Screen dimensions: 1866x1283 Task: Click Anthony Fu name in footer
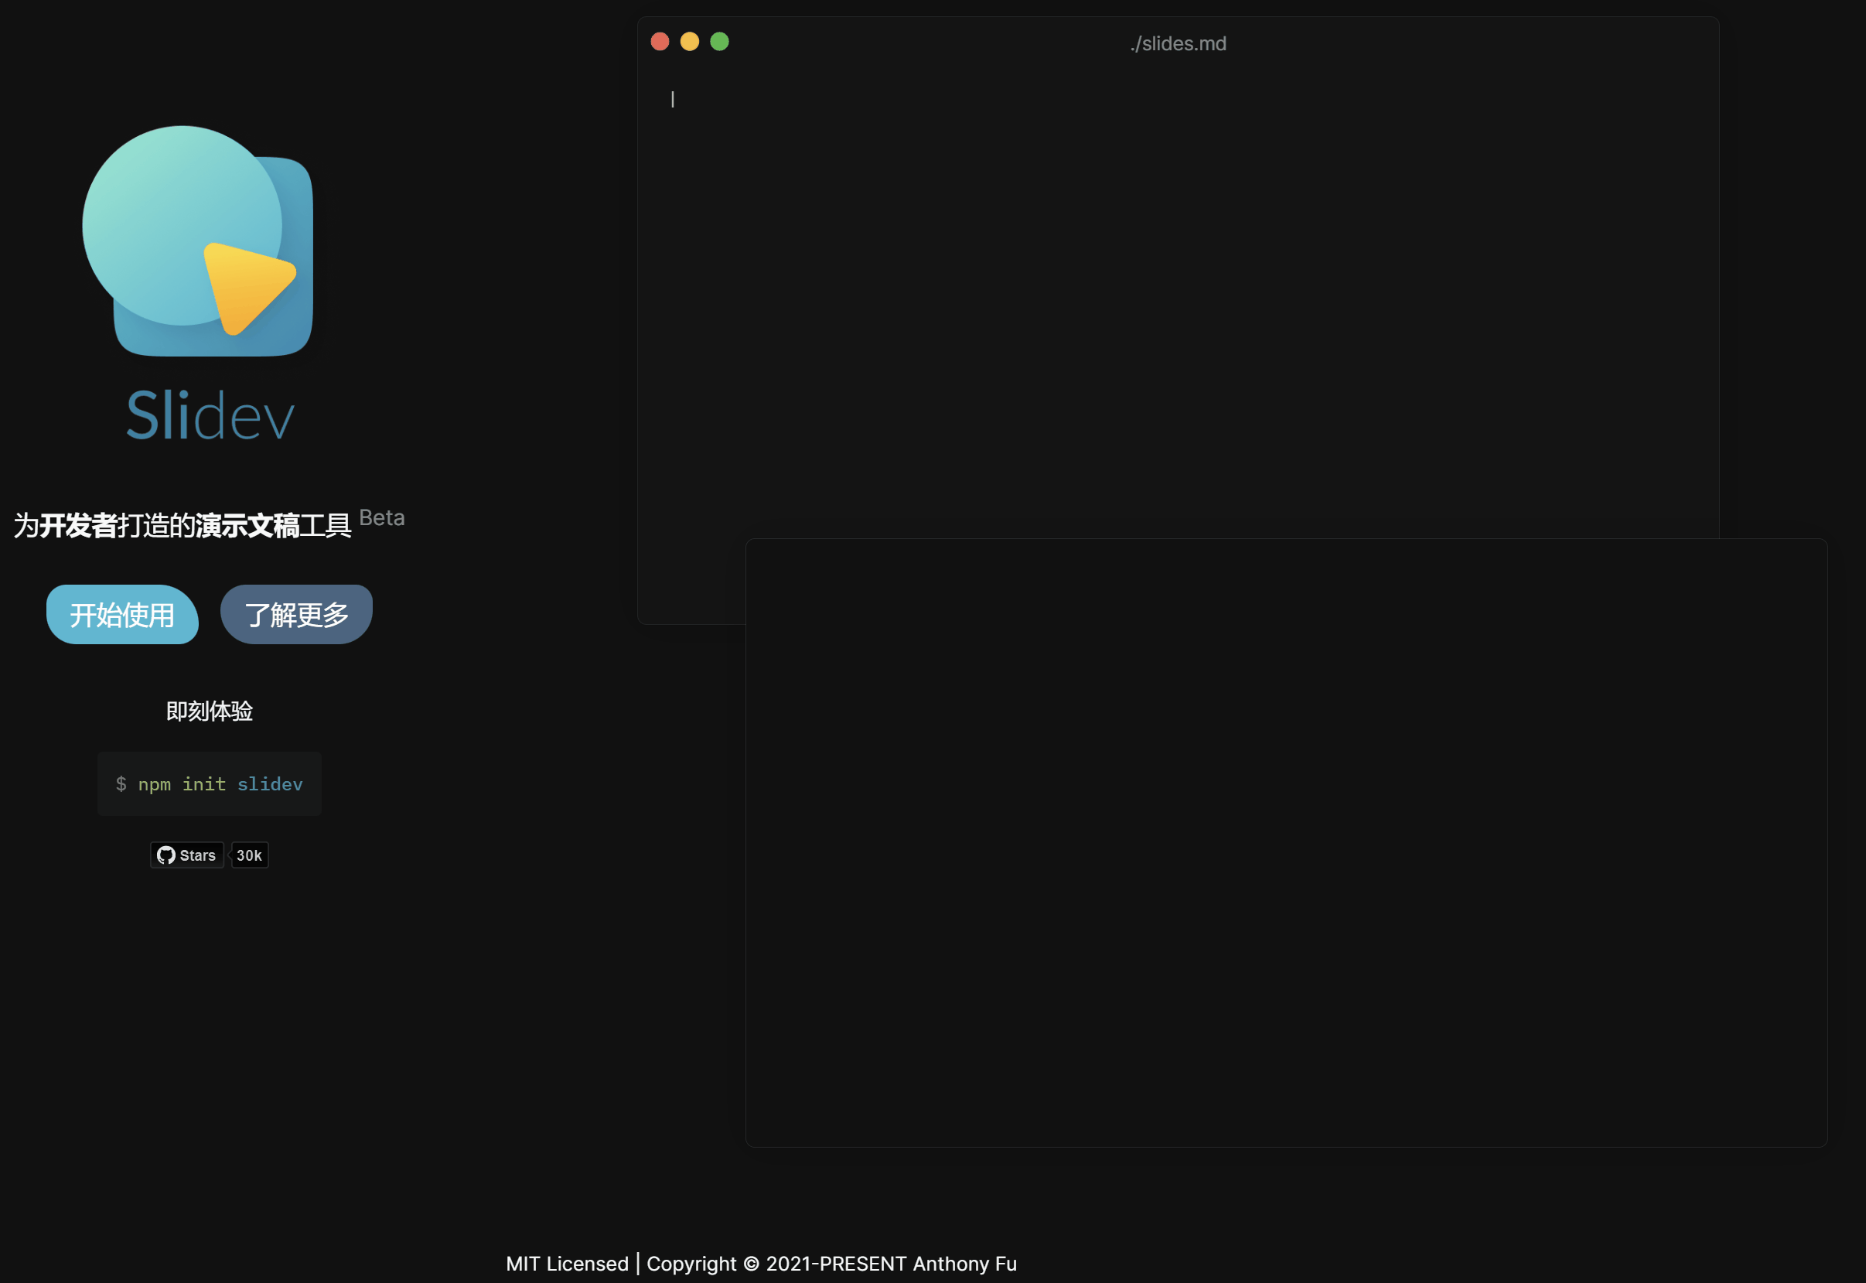point(964,1264)
